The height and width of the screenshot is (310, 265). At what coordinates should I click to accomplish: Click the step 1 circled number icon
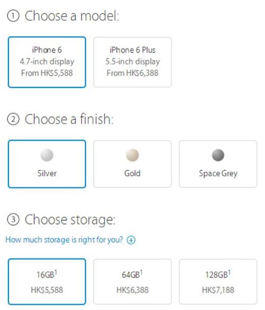click(13, 16)
